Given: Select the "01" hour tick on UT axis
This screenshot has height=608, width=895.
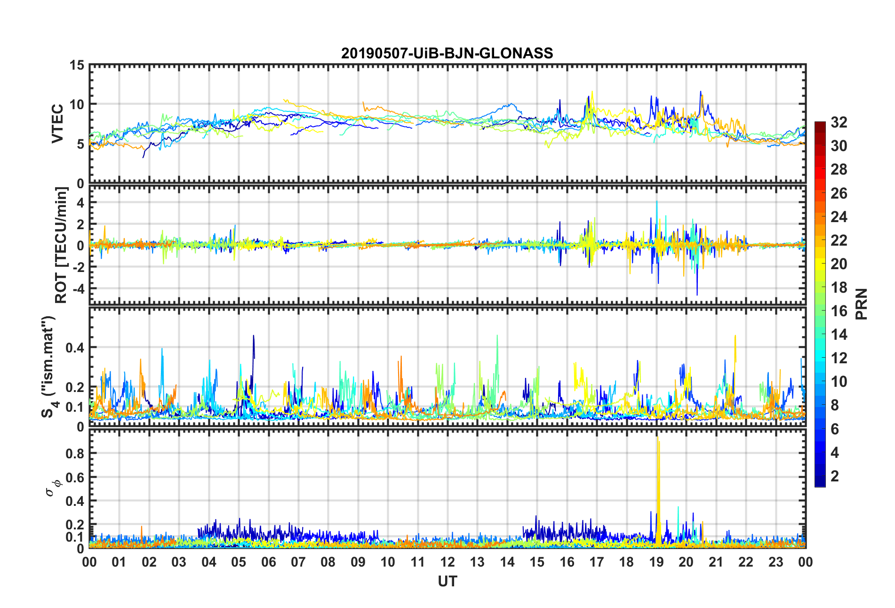Looking at the screenshot, I should [x=119, y=562].
